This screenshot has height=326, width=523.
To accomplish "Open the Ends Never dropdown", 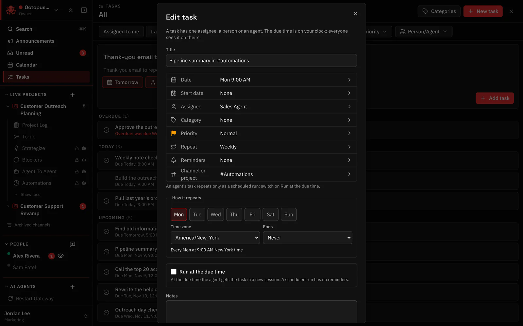I will 308,238.
